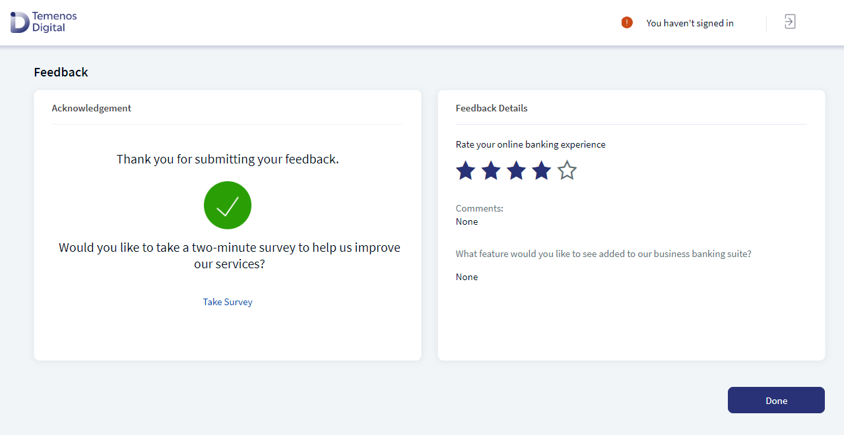Click "You haven't signed in" text
Viewport: 844px width, 435px height.
[690, 23]
